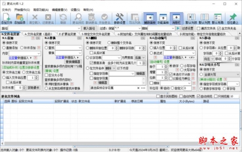This screenshot has width=242, height=152.
Task: Open the 编辑查看(V) menu
Action: 60,10
